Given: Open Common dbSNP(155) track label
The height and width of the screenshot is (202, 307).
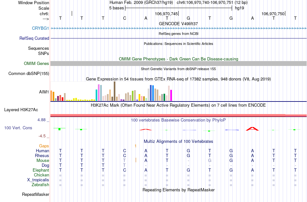Looking at the screenshot, I should coord(28,73).
